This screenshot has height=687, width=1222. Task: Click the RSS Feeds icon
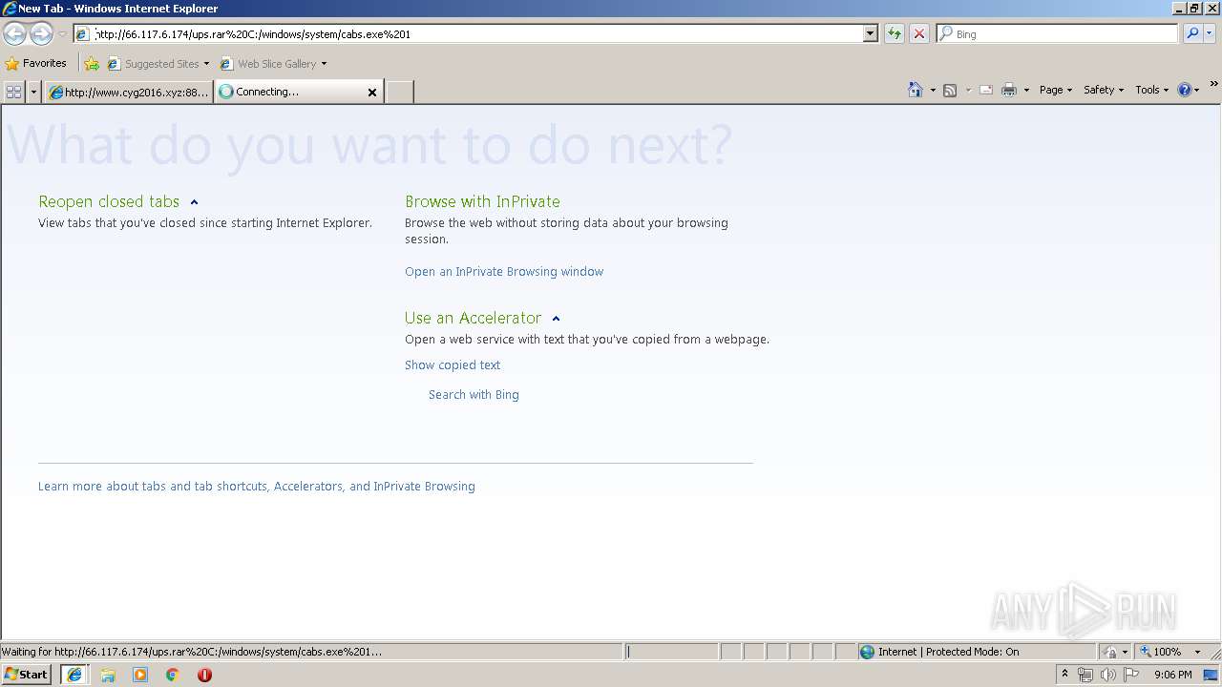950,90
